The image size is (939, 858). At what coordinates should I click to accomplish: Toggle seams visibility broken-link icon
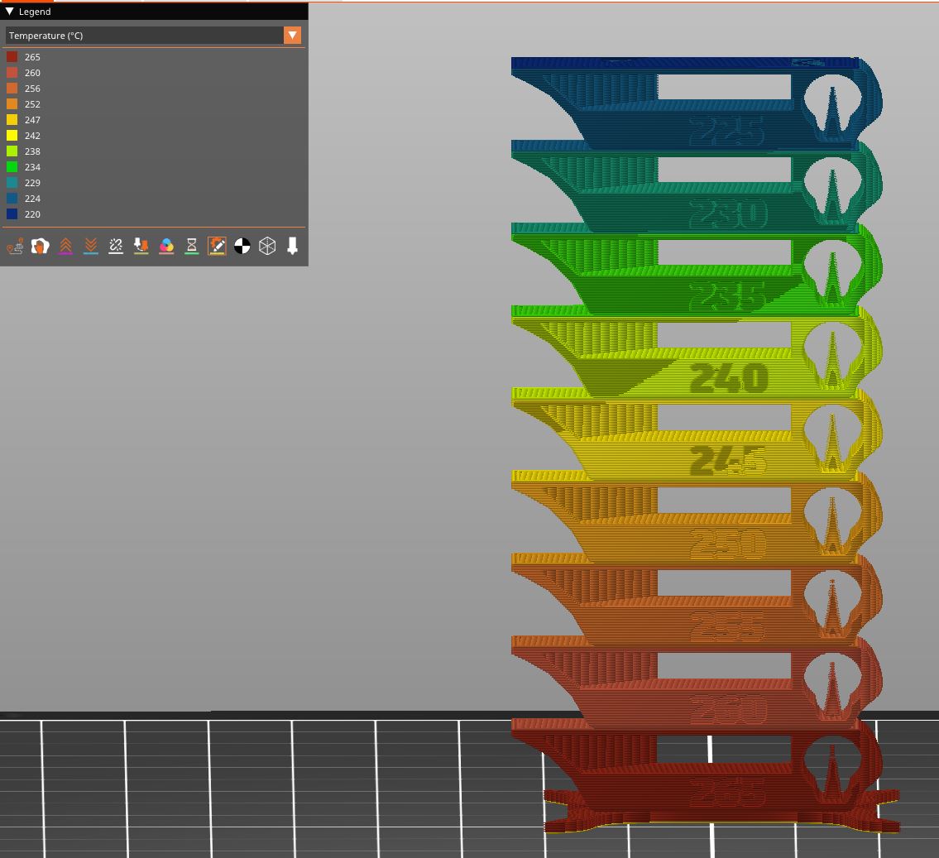[116, 246]
